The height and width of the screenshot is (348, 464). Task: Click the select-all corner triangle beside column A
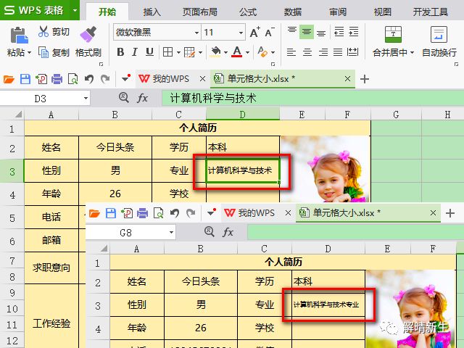click(18, 115)
